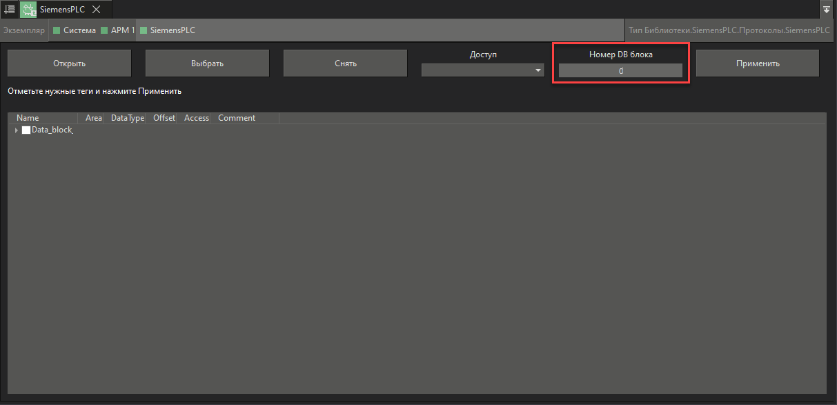Click the Name column header
The width and height of the screenshot is (837, 405).
pyautogui.click(x=28, y=117)
